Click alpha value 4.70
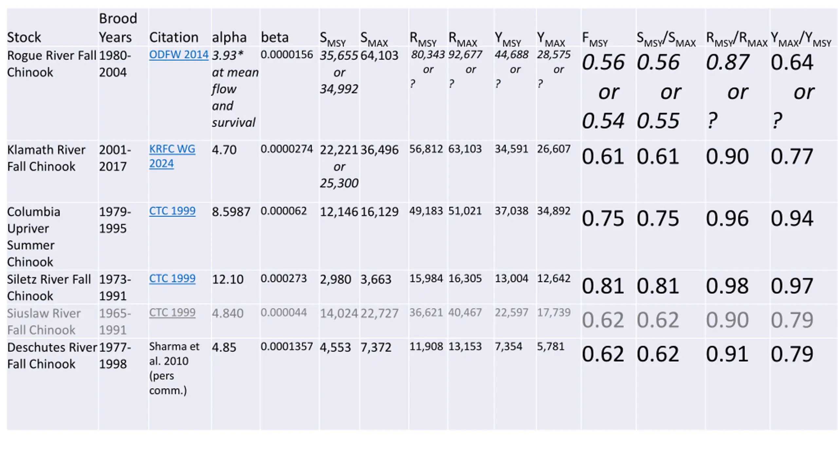Screen dimensions: 838x471 (x=224, y=150)
